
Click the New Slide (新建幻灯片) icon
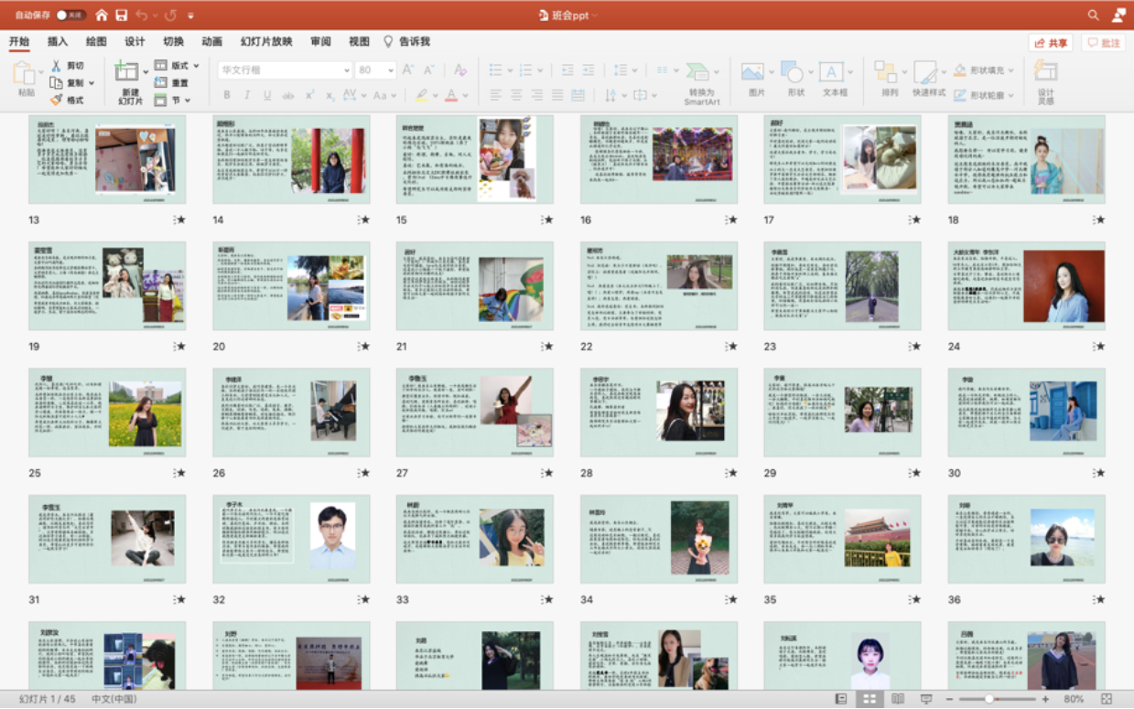pyautogui.click(x=126, y=72)
